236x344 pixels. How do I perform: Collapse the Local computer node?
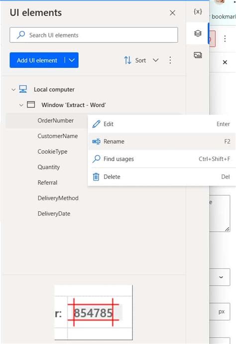click(13, 89)
